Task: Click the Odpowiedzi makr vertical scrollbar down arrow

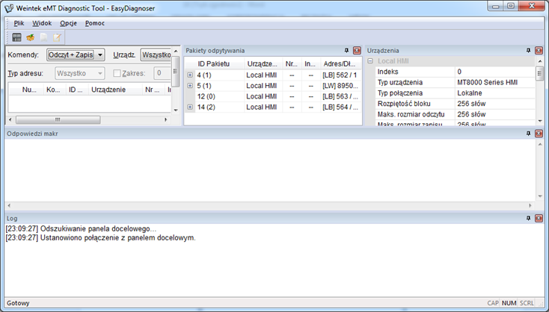Action: [x=539, y=196]
